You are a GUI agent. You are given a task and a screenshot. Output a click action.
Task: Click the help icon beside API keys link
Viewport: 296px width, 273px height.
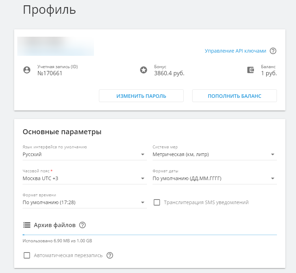[273, 51]
